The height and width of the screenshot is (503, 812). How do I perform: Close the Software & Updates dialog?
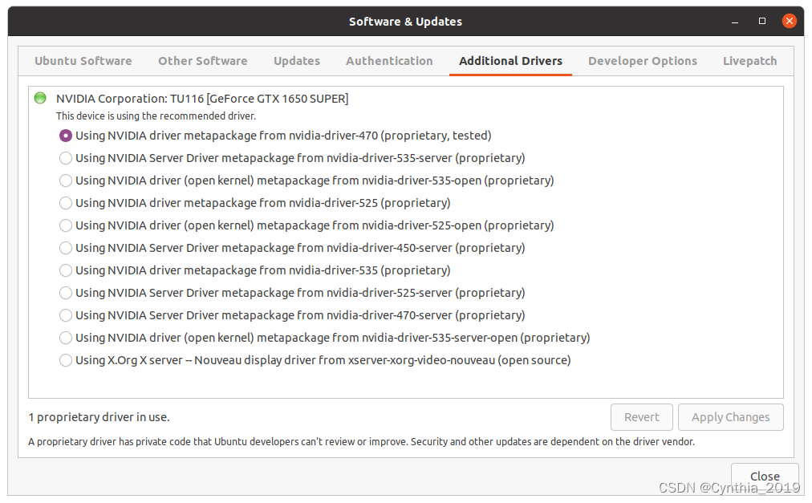pos(764,476)
